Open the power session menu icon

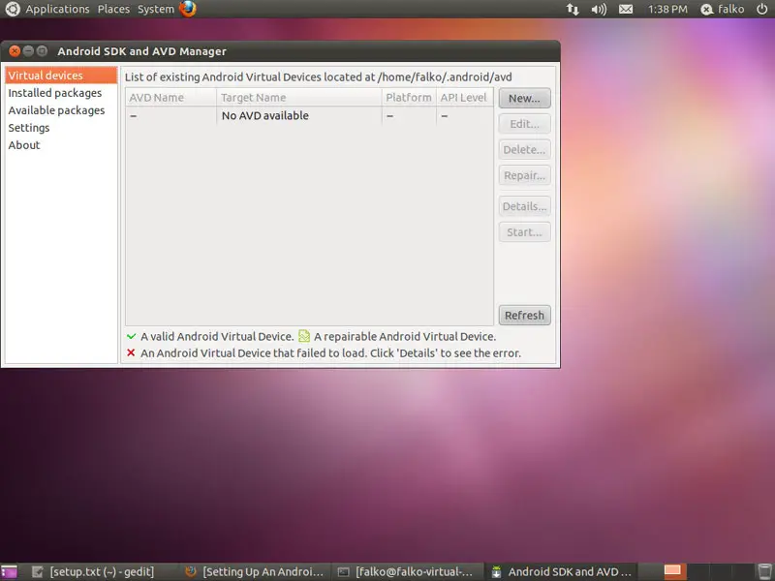click(761, 9)
